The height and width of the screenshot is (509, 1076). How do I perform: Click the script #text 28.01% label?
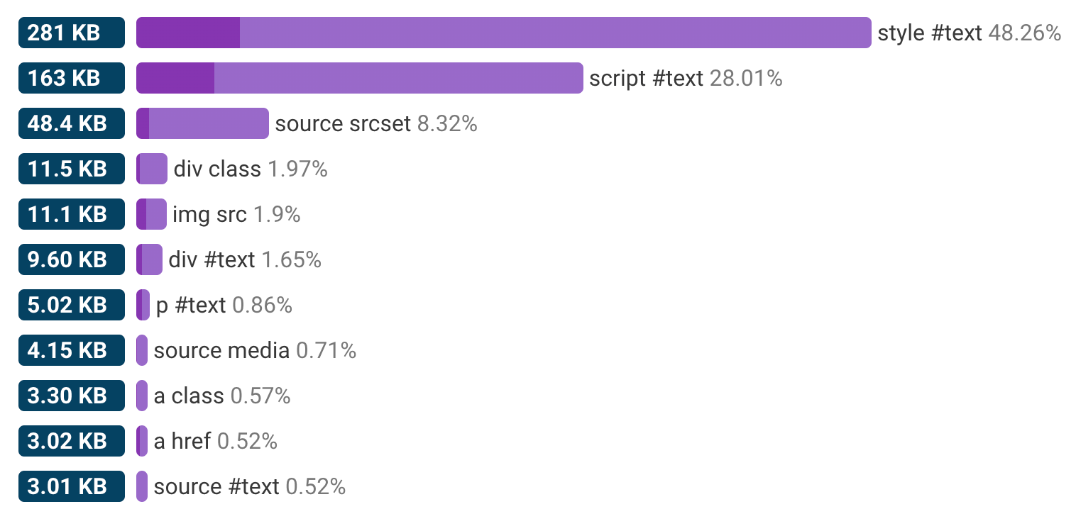[x=686, y=78]
